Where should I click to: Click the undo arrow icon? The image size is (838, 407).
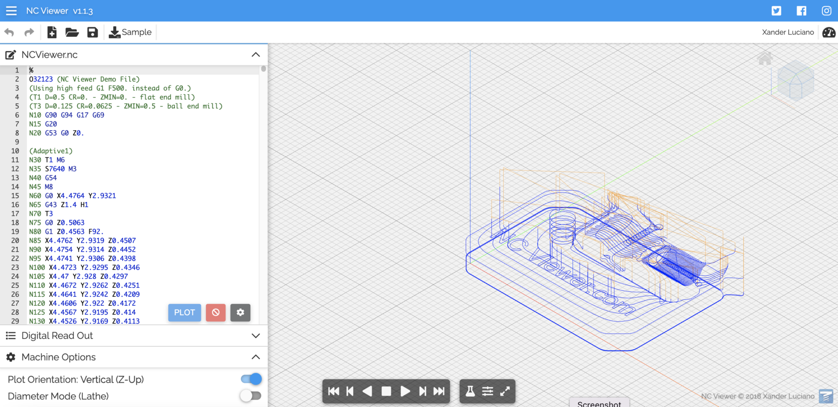pyautogui.click(x=9, y=32)
